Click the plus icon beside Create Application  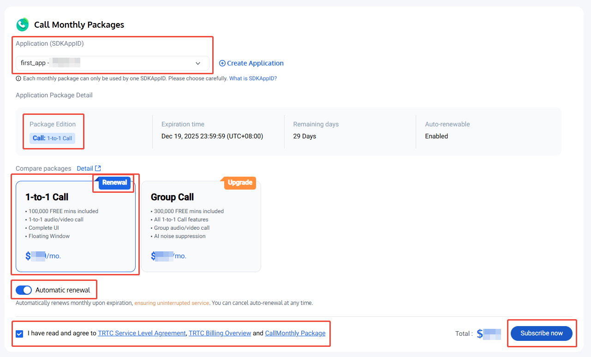[222, 63]
